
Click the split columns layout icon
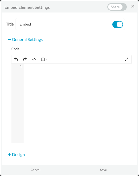pos(43,59)
